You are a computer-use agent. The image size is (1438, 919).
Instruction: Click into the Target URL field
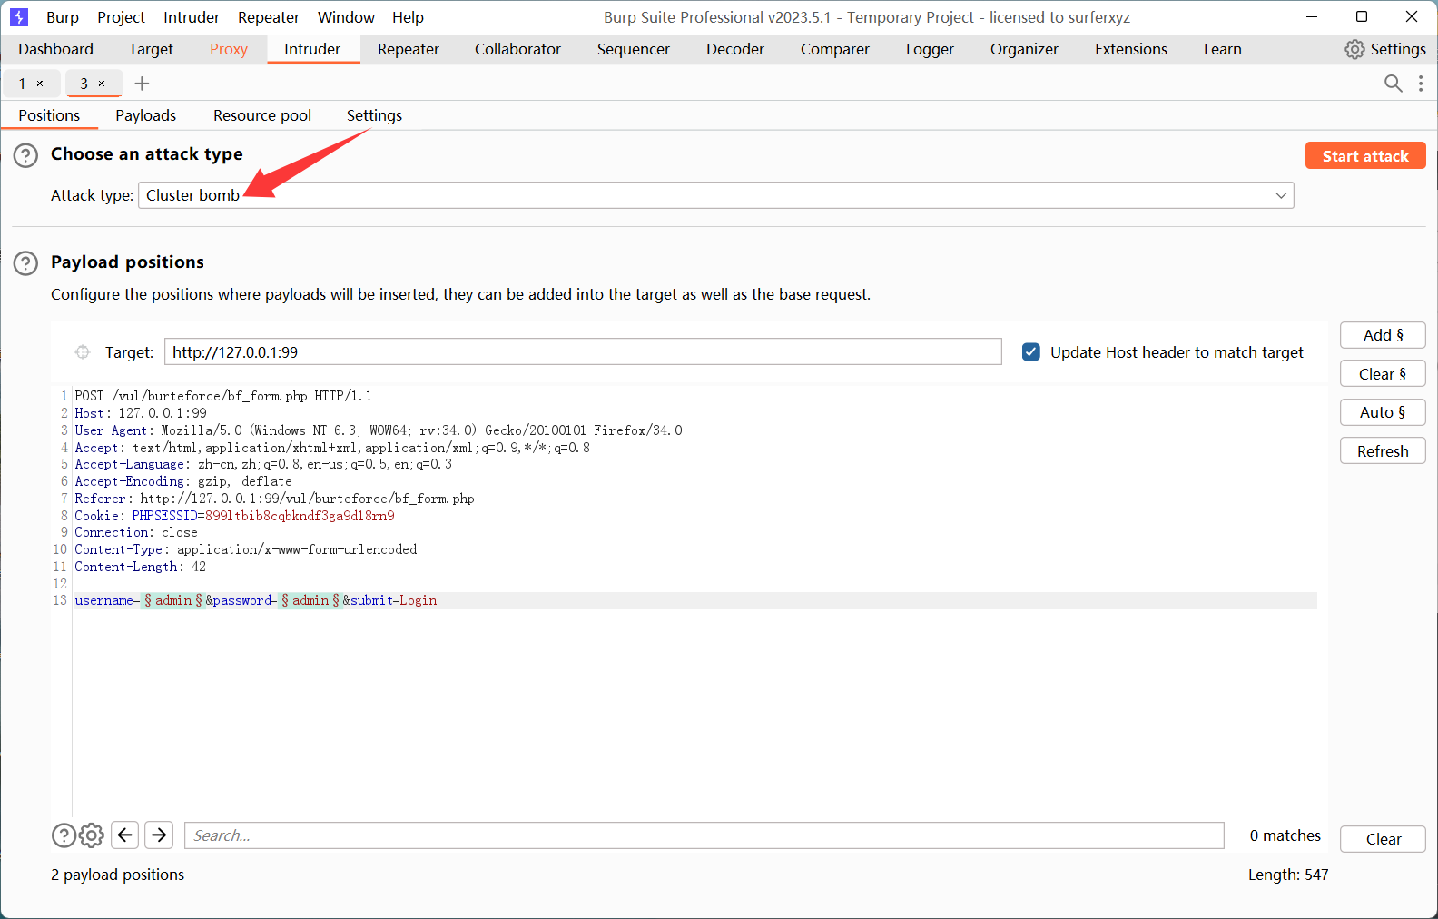(583, 352)
